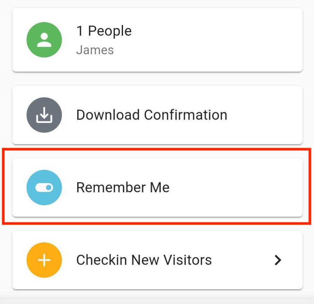Image resolution: width=314 pixels, height=304 pixels.
Task: Click Download Confirmation
Action: coord(151,115)
